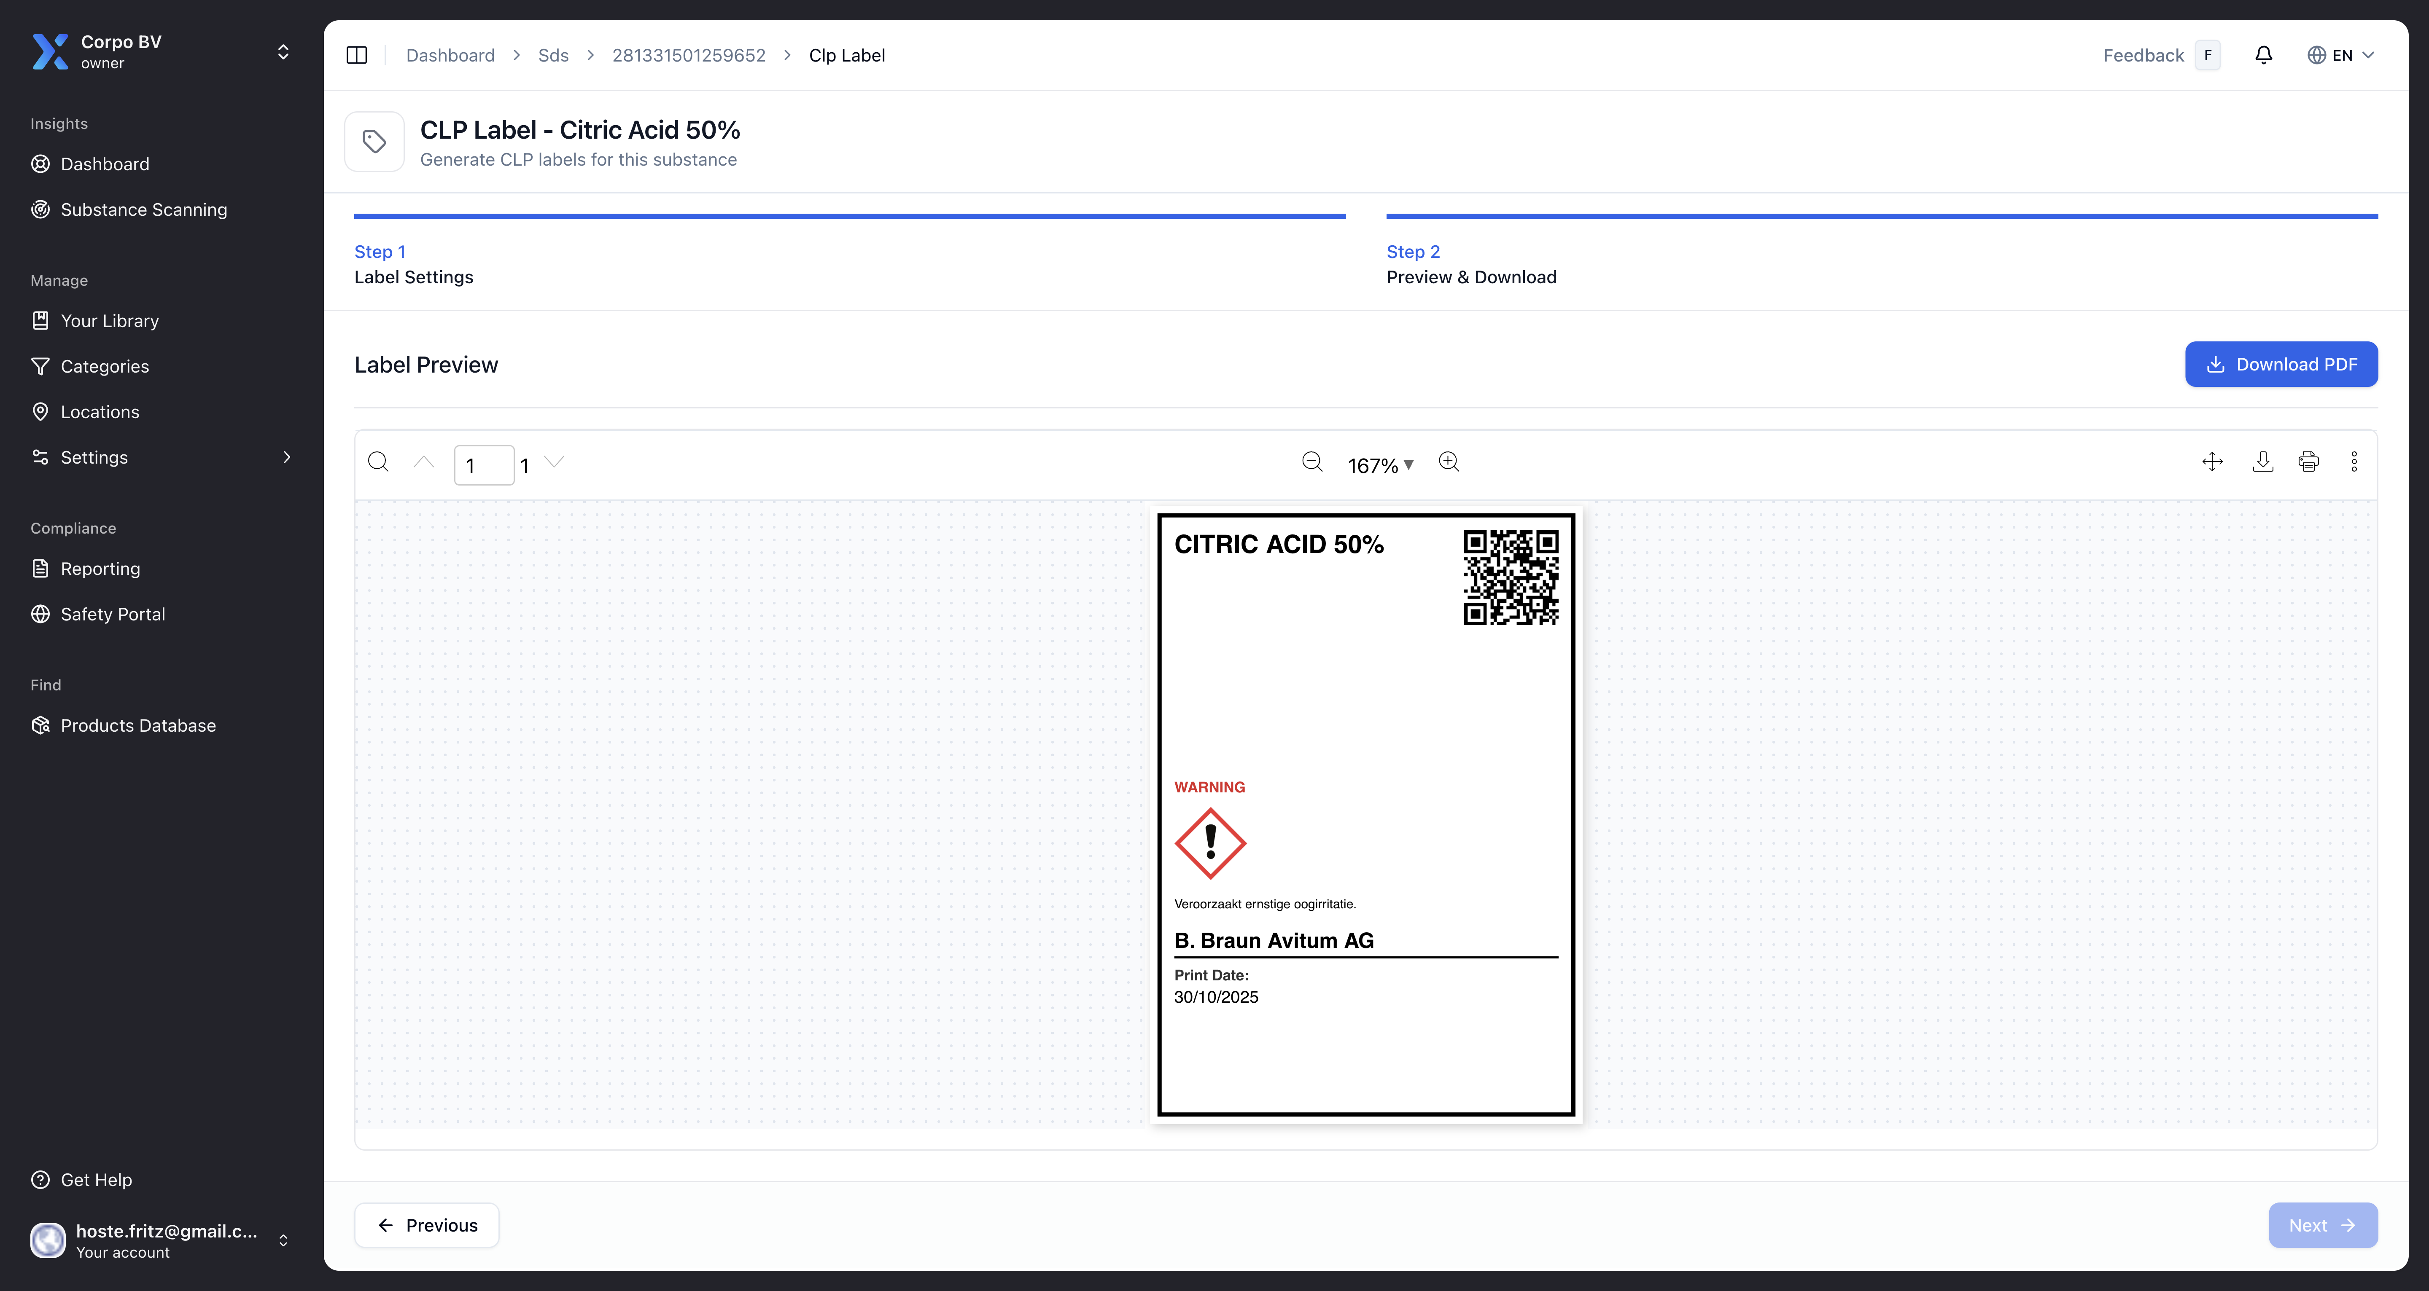Viewport: 2429px width, 1291px height.
Task: Focus the page number input field
Action: click(483, 464)
